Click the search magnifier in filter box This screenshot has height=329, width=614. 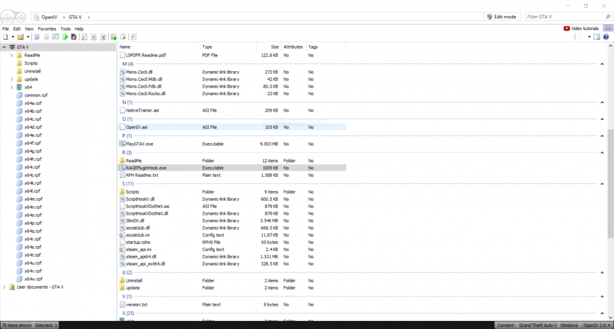pos(608,17)
